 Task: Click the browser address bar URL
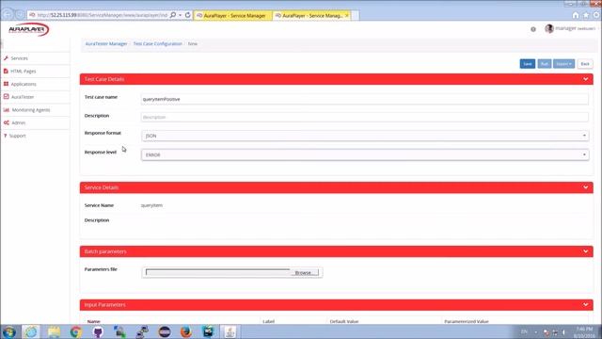click(102, 15)
